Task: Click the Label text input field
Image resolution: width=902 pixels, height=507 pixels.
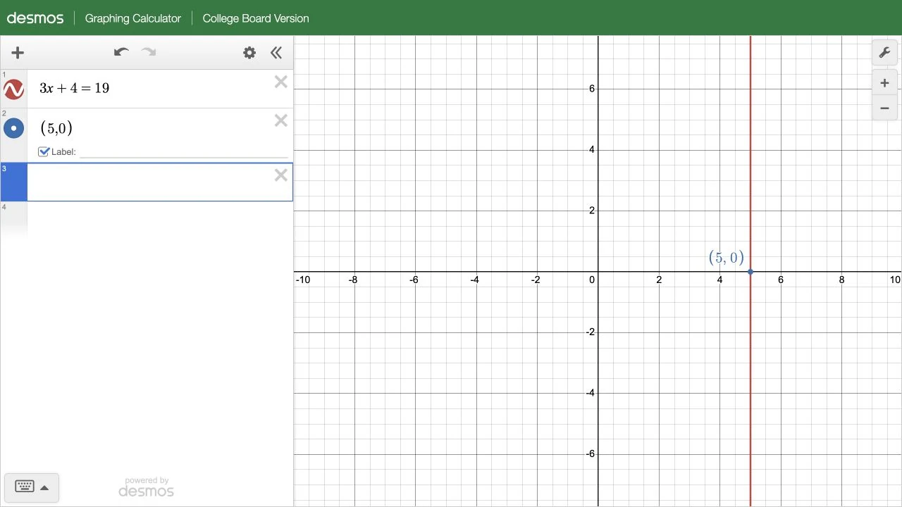Action: 184,151
